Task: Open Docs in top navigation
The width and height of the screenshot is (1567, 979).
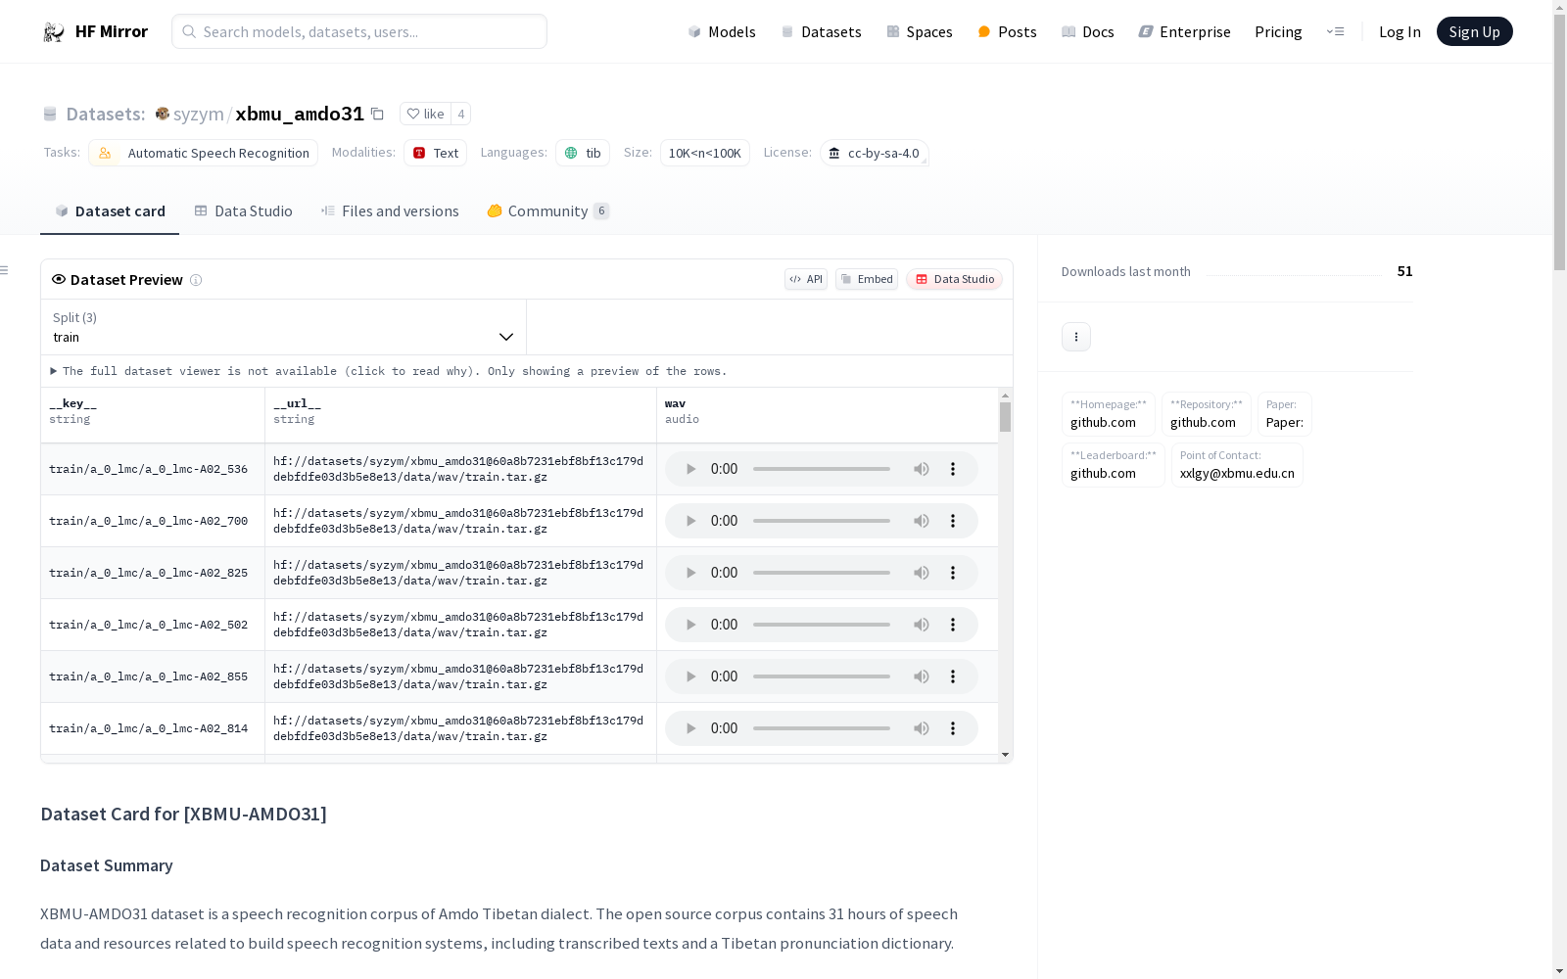Action: tap(1088, 31)
